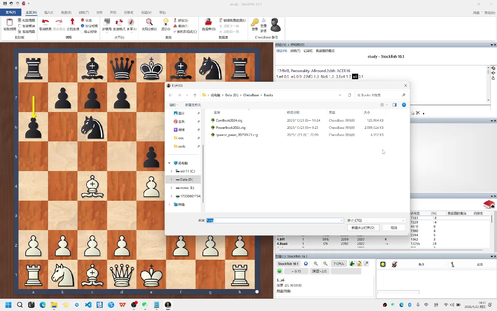Image resolution: width=497 pixels, height=311 pixels.
Task: Click the file name input field
Action: click(275, 221)
